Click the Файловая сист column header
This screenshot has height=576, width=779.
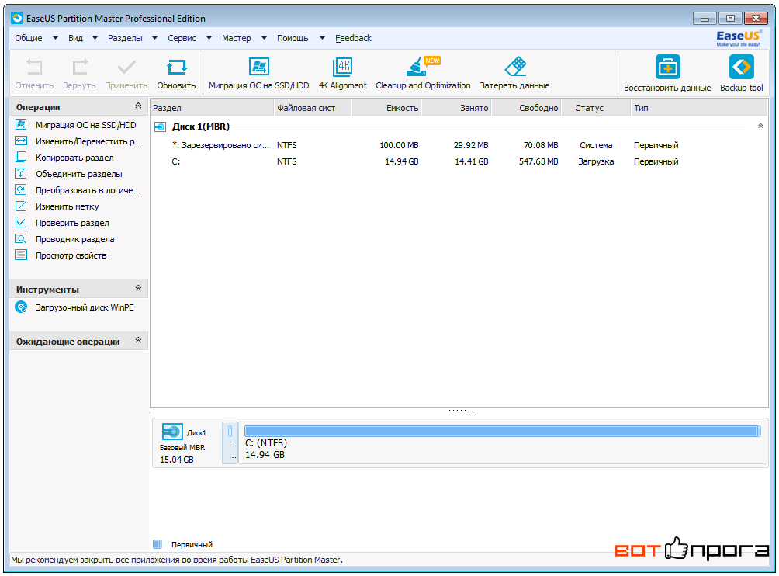click(313, 108)
